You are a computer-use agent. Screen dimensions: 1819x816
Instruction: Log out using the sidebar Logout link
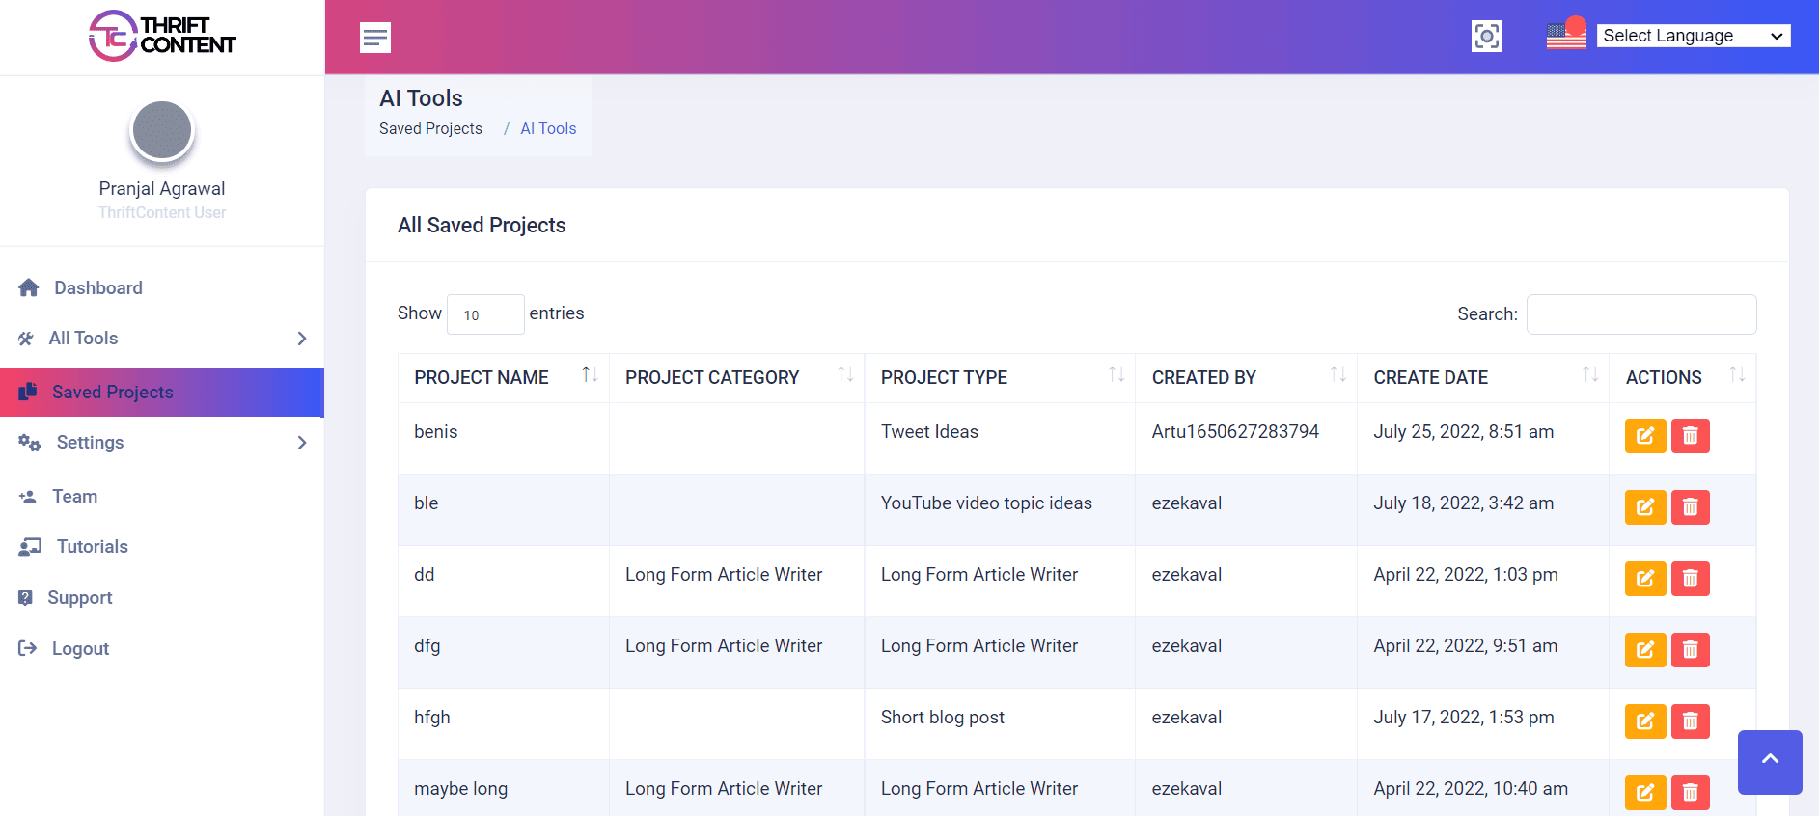(80, 649)
